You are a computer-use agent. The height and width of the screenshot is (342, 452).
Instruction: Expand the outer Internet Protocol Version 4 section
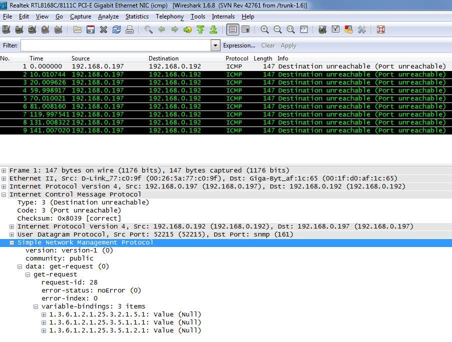click(4, 187)
